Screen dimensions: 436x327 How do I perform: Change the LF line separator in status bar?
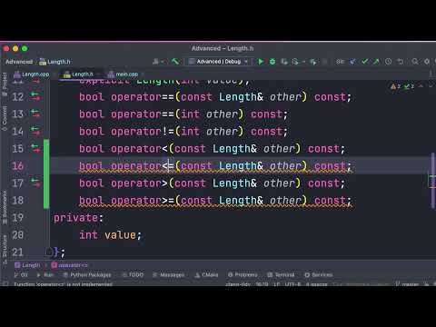(x=276, y=284)
